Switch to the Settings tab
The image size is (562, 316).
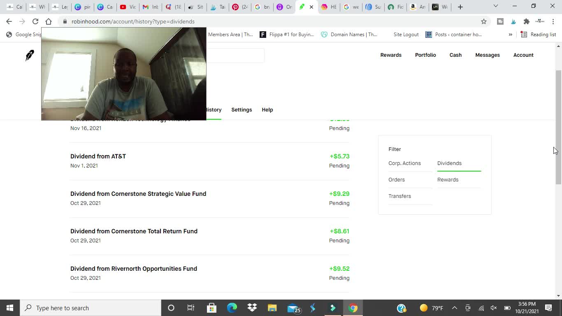click(242, 110)
